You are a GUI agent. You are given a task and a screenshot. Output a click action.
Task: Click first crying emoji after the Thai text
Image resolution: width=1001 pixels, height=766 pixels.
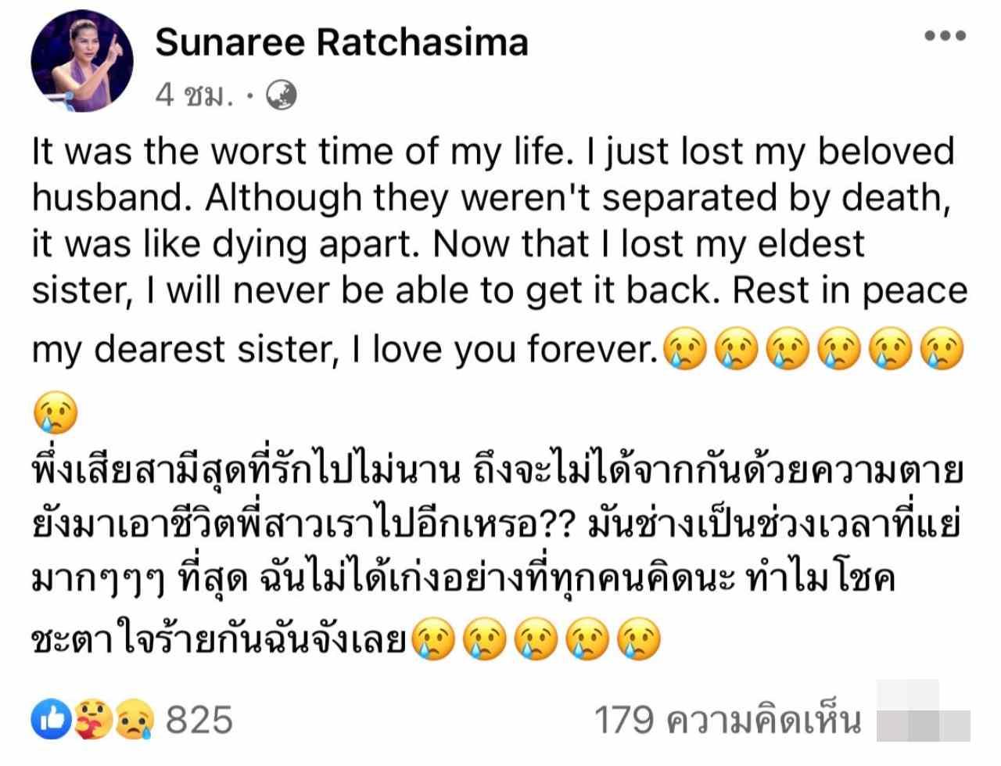coord(431,639)
